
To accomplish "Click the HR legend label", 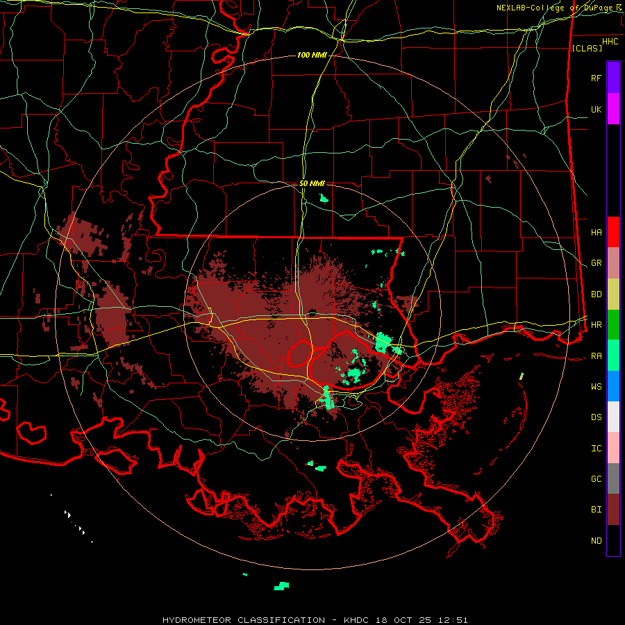I will click(x=596, y=325).
